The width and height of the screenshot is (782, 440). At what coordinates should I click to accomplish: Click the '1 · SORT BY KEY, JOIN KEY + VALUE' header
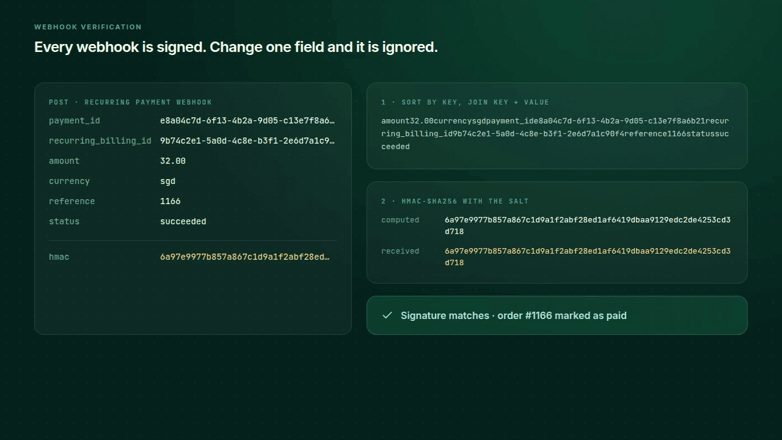(x=465, y=102)
